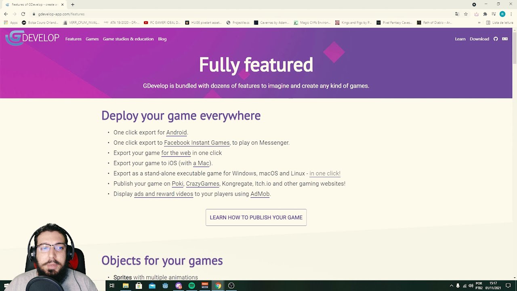Follow the CrazyGames link
The image size is (517, 291).
coord(203,183)
